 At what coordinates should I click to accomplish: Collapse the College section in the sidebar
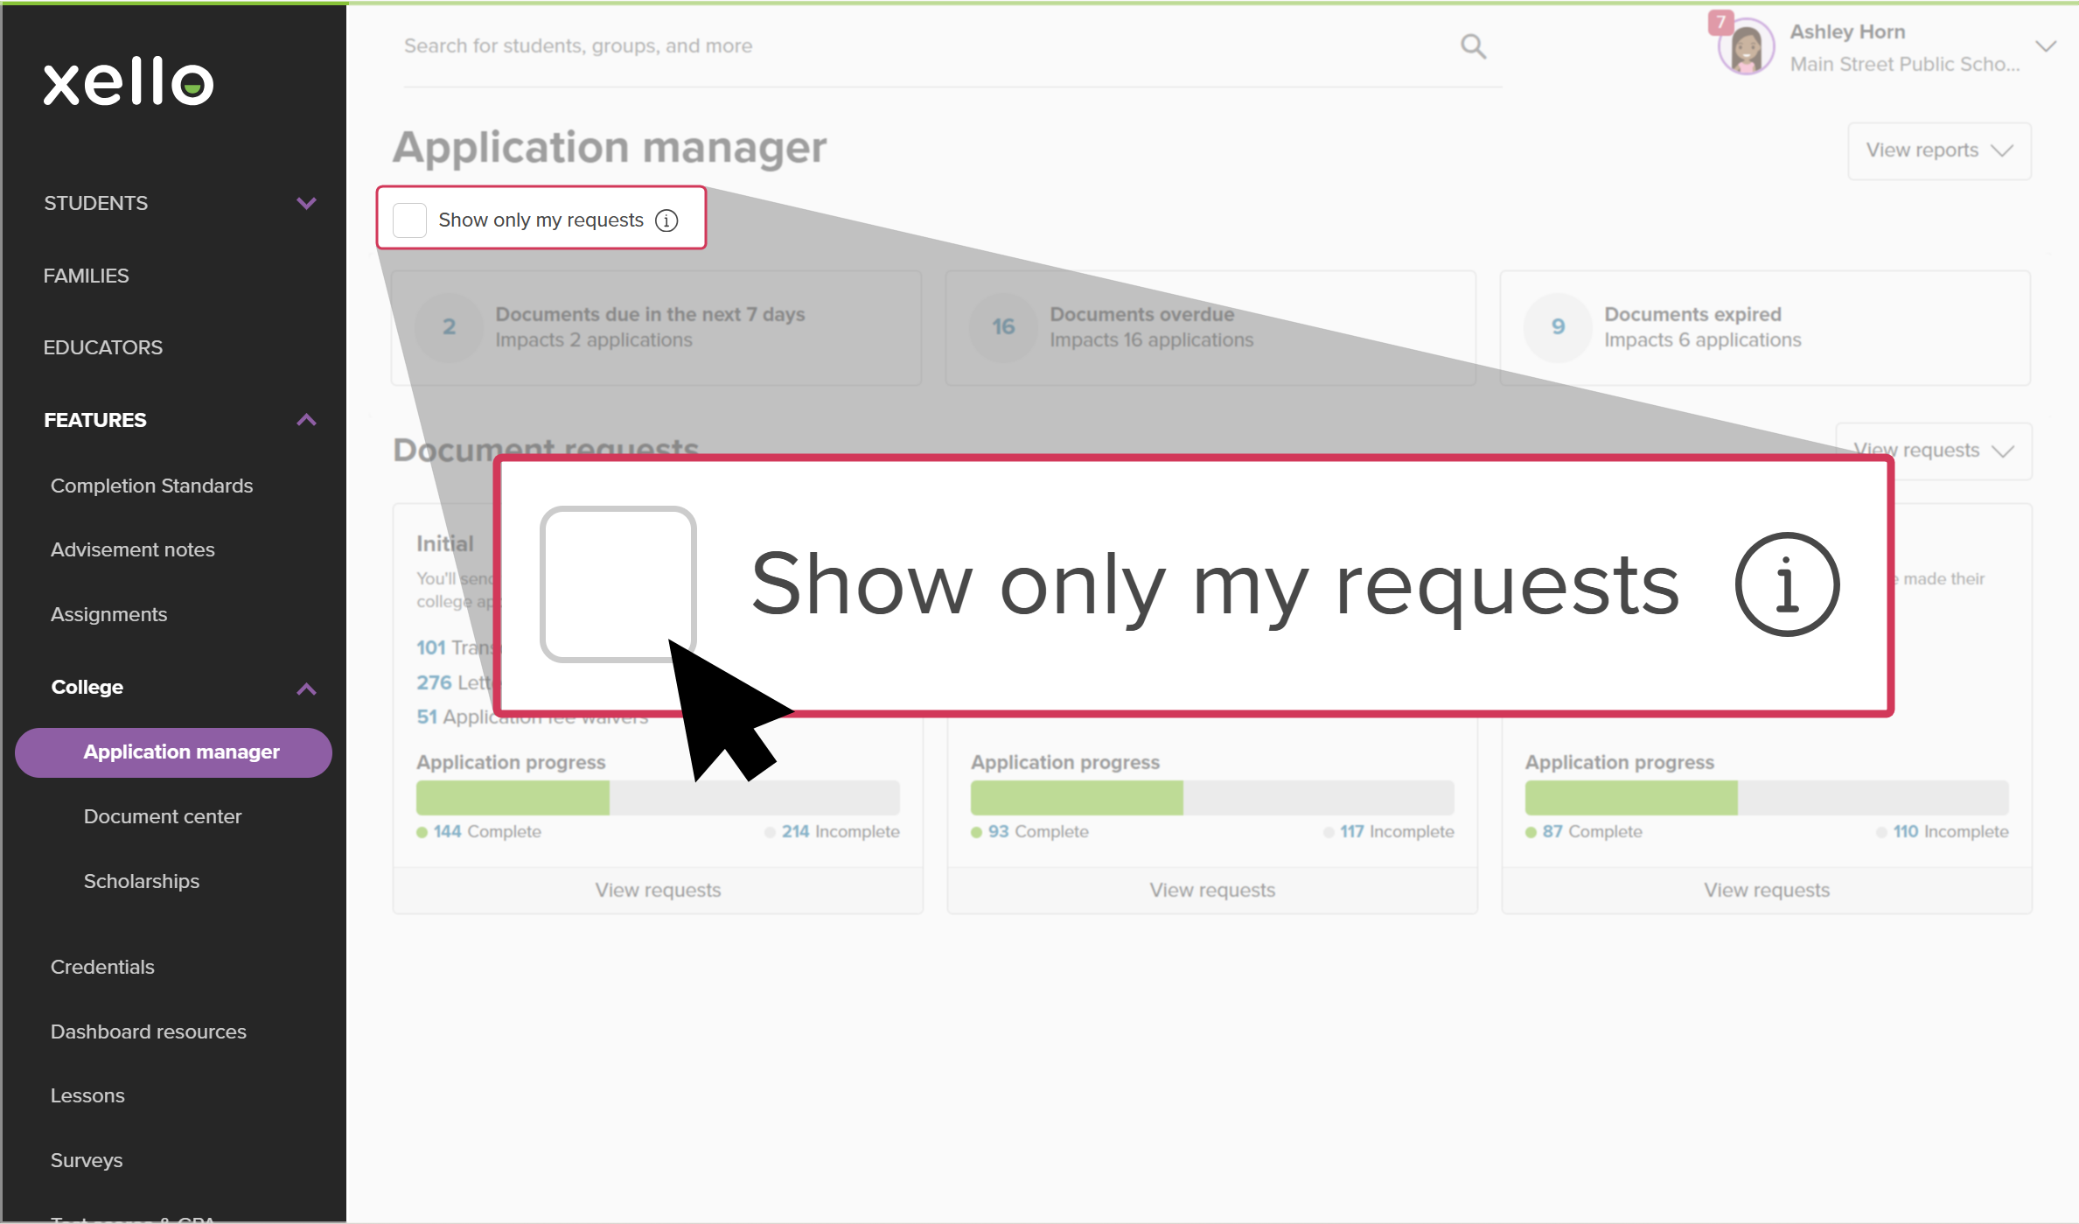306,688
